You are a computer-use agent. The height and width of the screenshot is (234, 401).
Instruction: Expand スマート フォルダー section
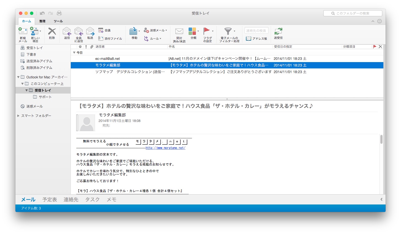(x=18, y=116)
